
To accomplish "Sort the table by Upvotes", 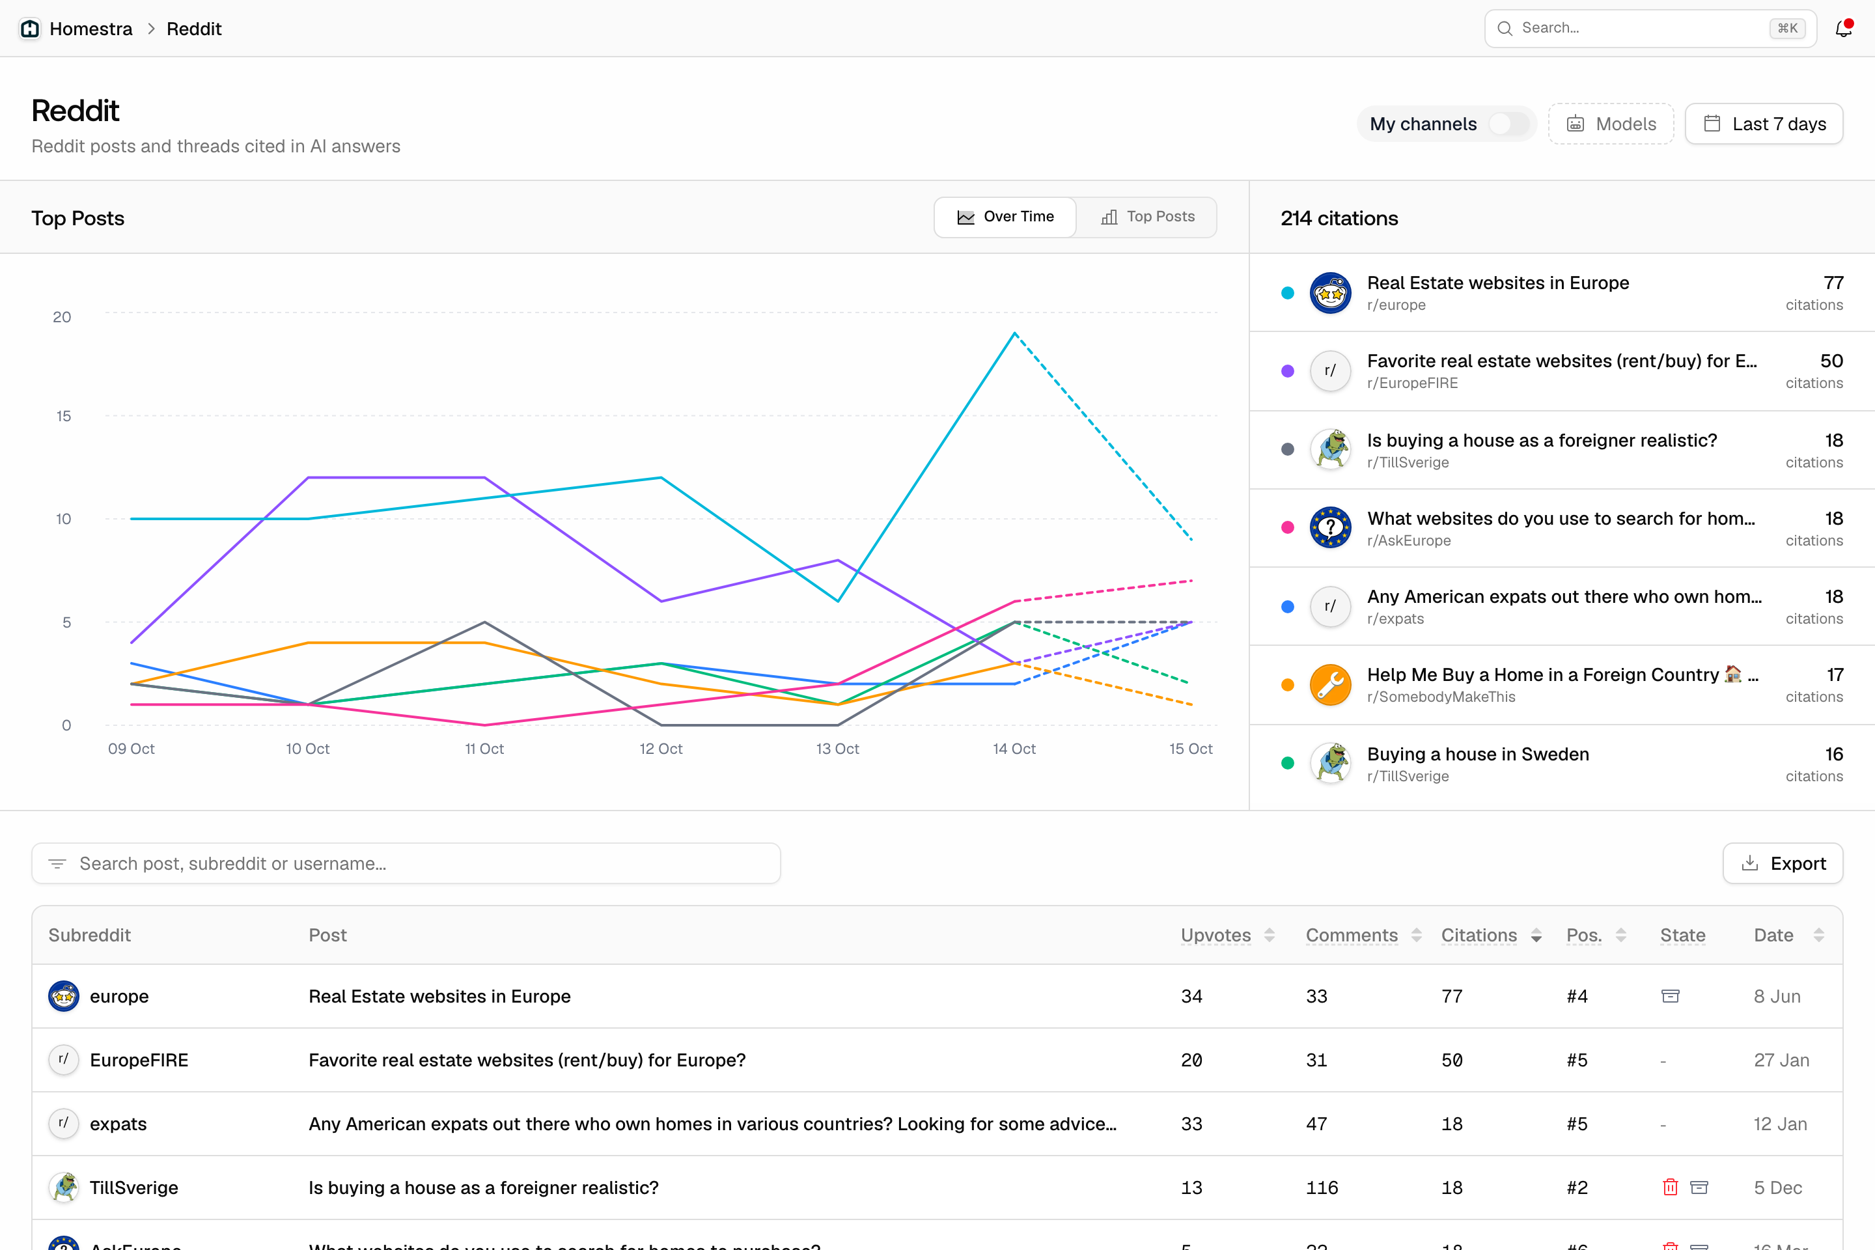I will click(1228, 935).
